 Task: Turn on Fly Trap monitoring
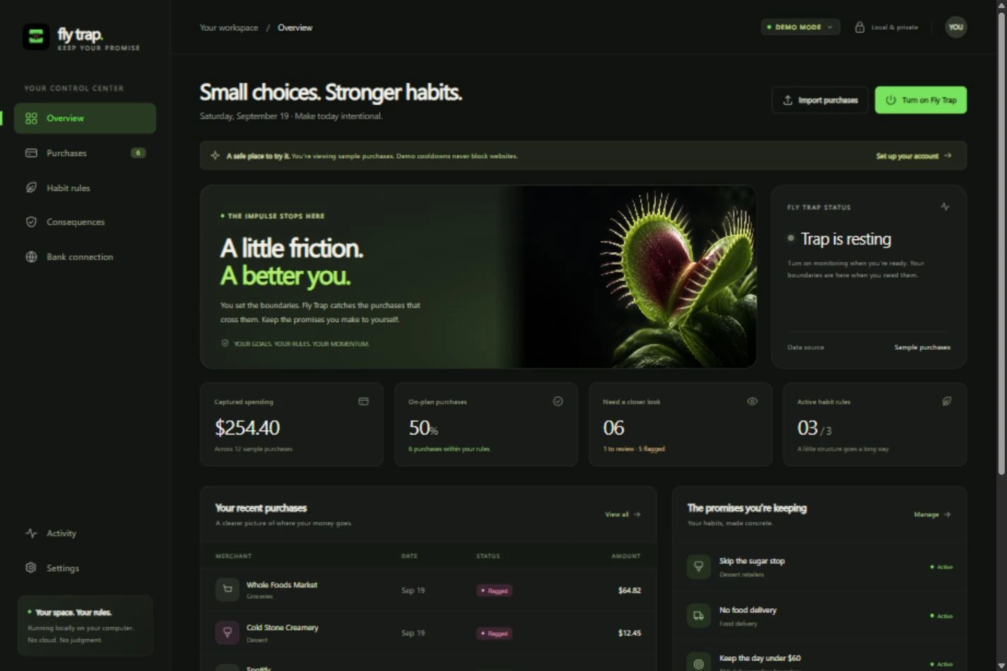pyautogui.click(x=921, y=100)
